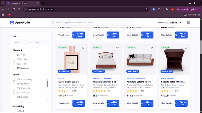Favorite the Annibale Colombo Bed heart icon
The height and width of the screenshot is (113, 202).
(117, 48)
